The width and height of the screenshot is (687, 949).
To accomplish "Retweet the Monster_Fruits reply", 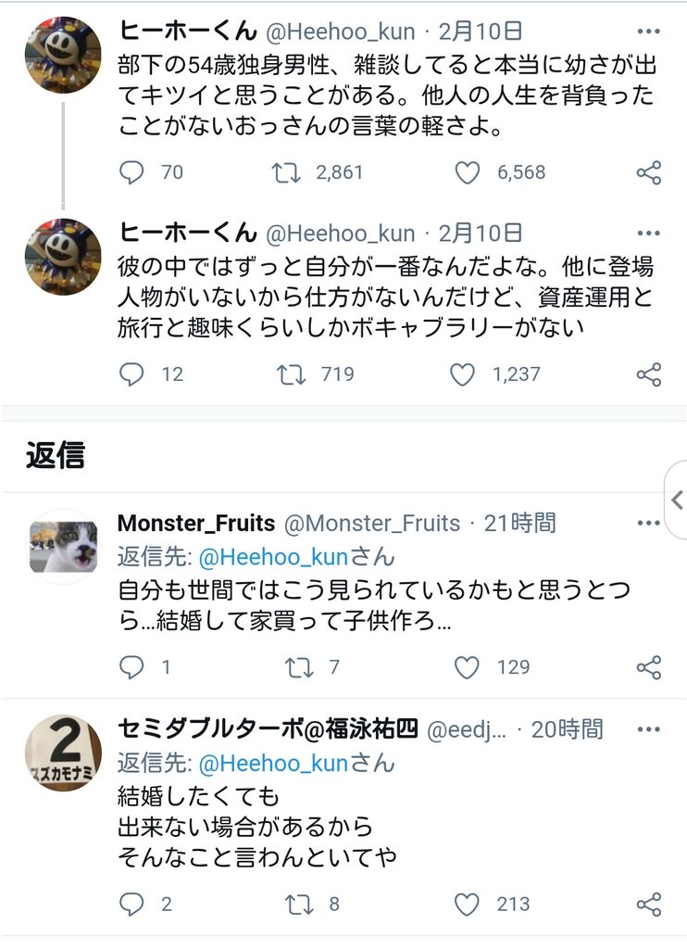I will pyautogui.click(x=299, y=667).
